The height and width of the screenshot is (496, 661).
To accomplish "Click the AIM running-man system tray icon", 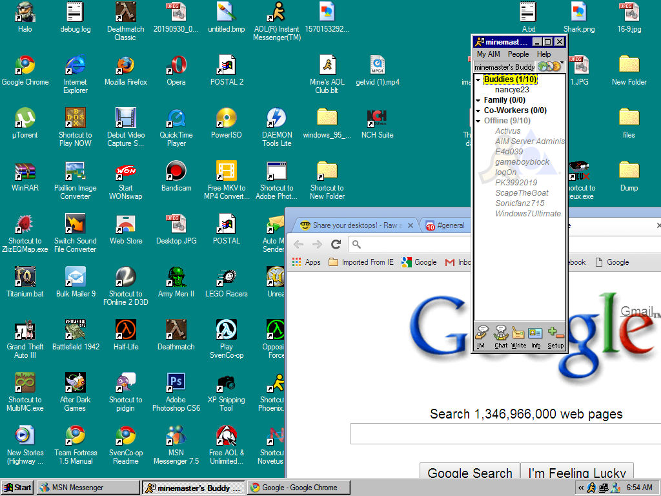I will tap(591, 488).
